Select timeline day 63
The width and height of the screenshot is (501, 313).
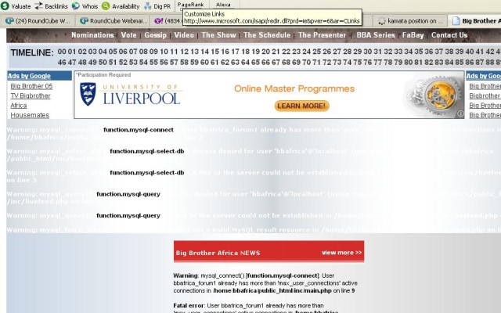coord(235,63)
